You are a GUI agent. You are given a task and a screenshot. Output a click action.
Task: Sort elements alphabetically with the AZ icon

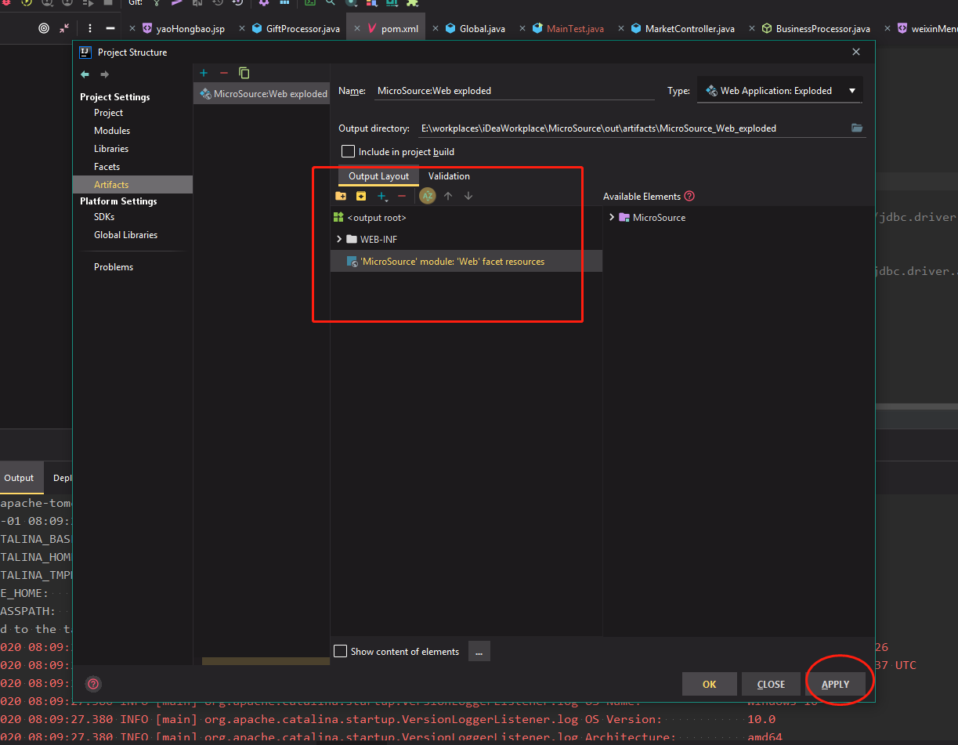coord(427,195)
